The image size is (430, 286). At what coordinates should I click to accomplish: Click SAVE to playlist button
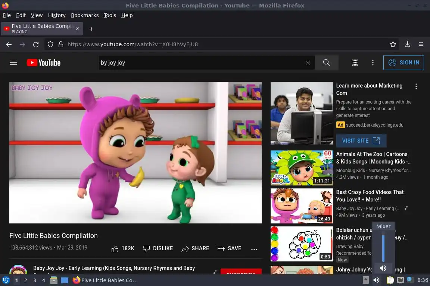click(x=229, y=248)
